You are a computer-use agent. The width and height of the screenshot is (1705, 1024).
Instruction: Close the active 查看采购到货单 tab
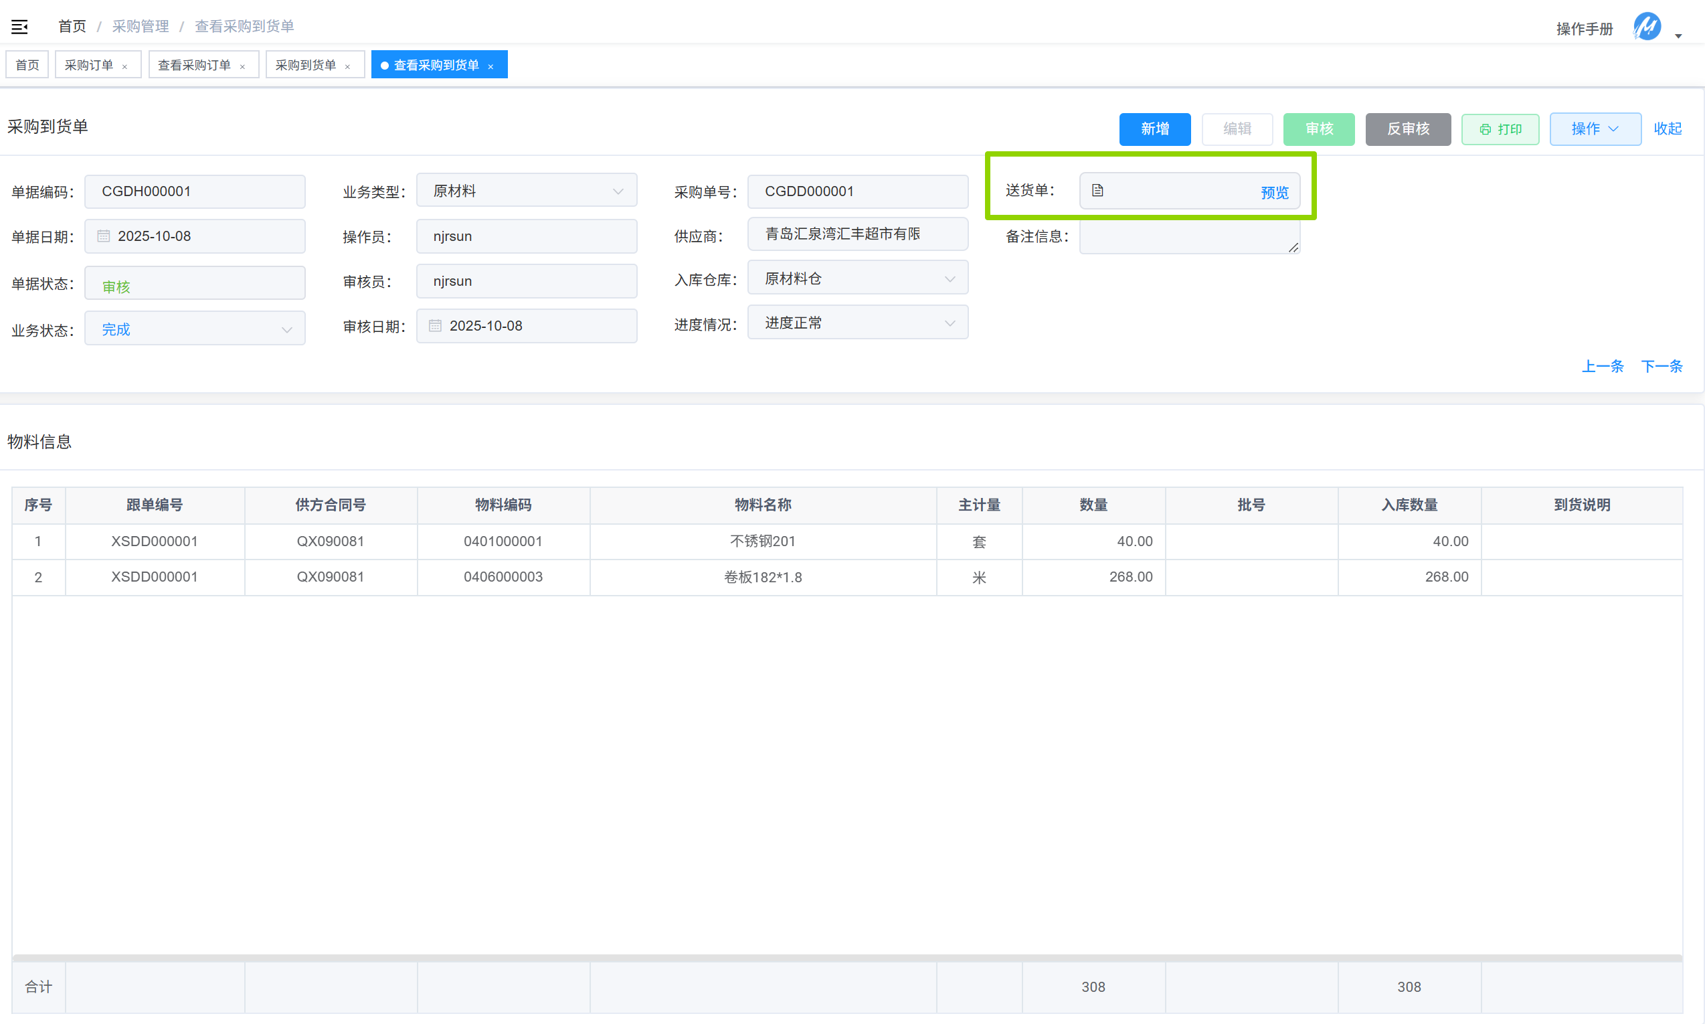(x=491, y=67)
